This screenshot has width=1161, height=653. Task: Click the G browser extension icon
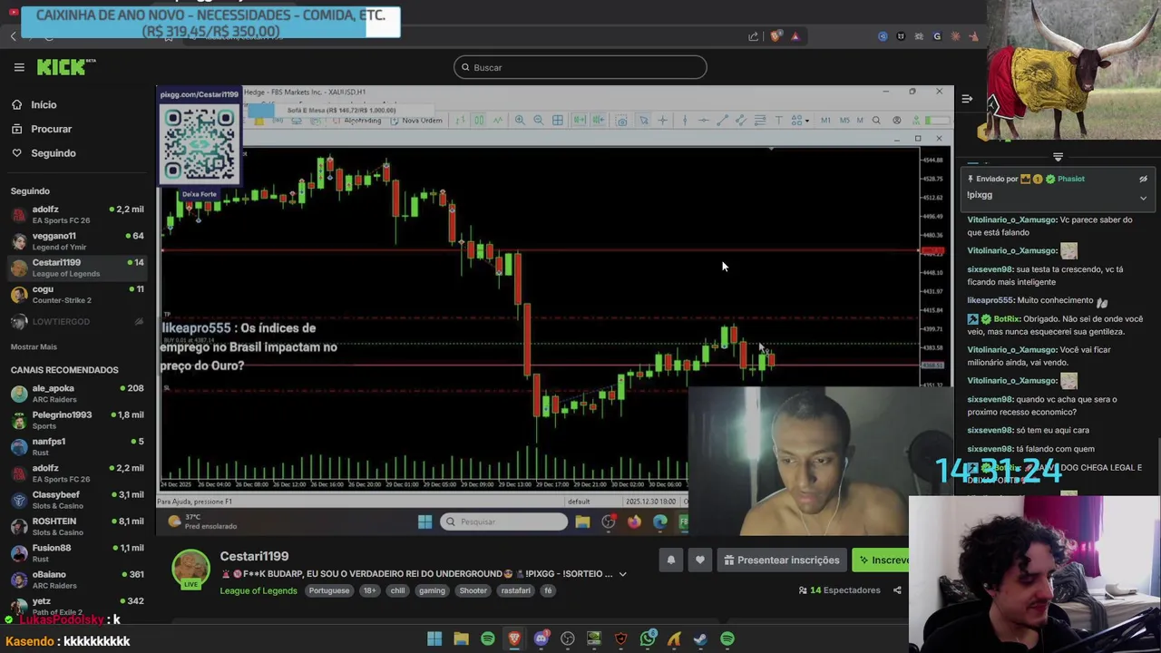coord(937,36)
